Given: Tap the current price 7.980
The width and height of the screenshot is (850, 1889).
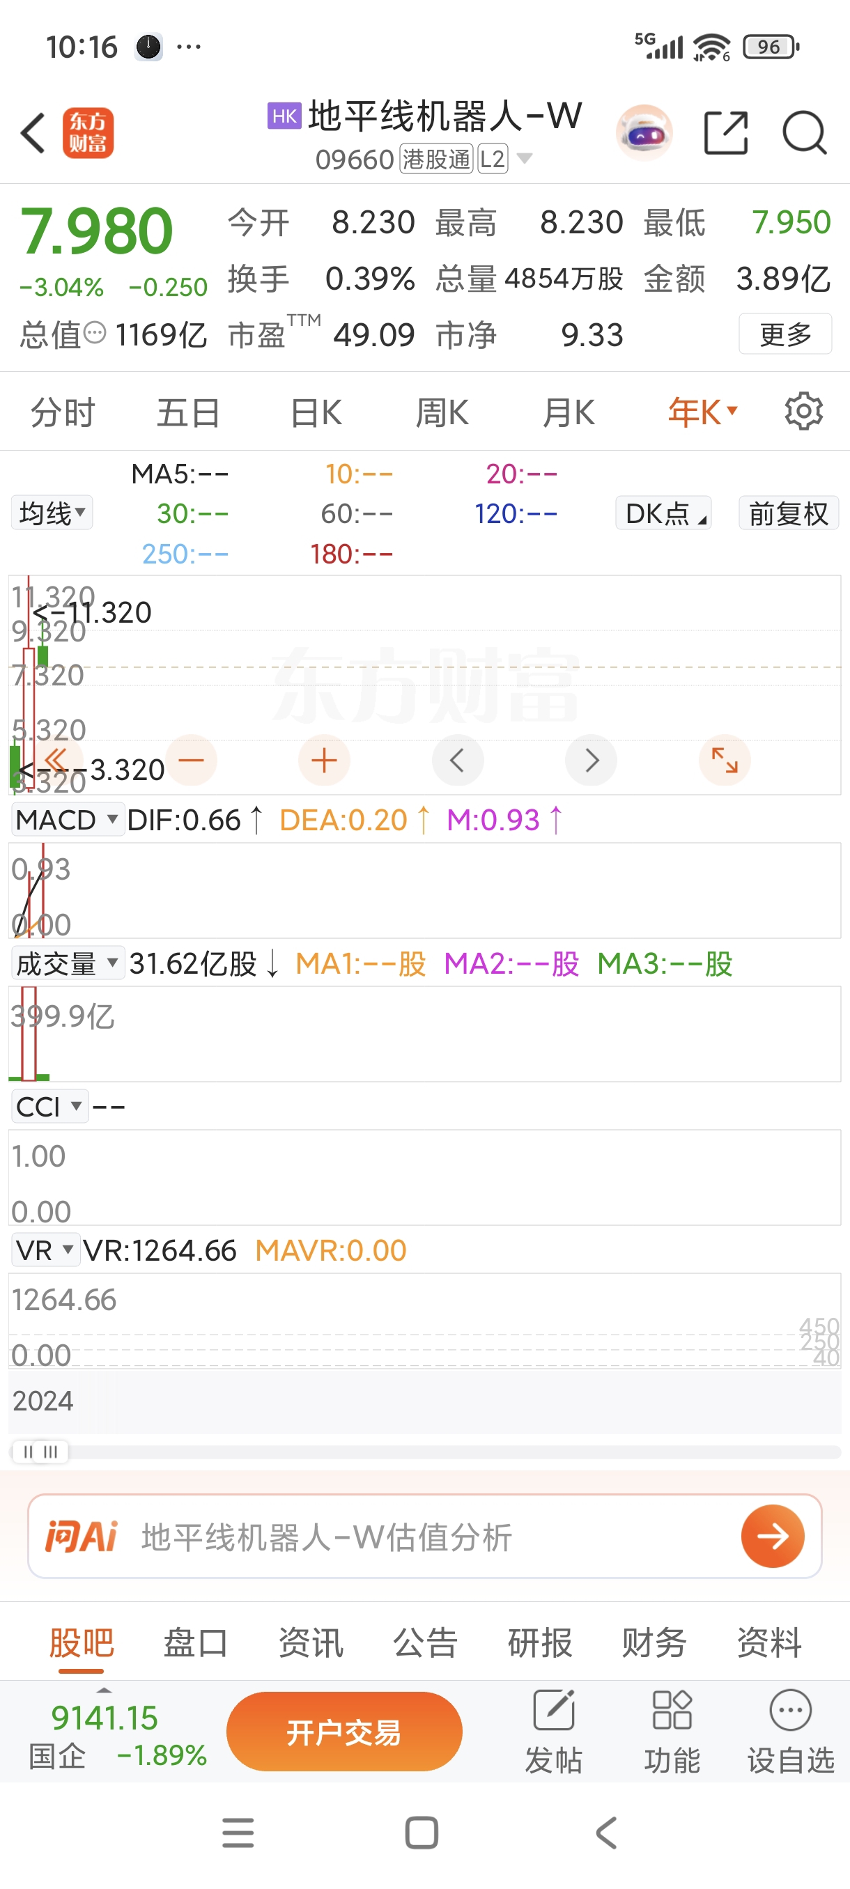Looking at the screenshot, I should coord(96,231).
